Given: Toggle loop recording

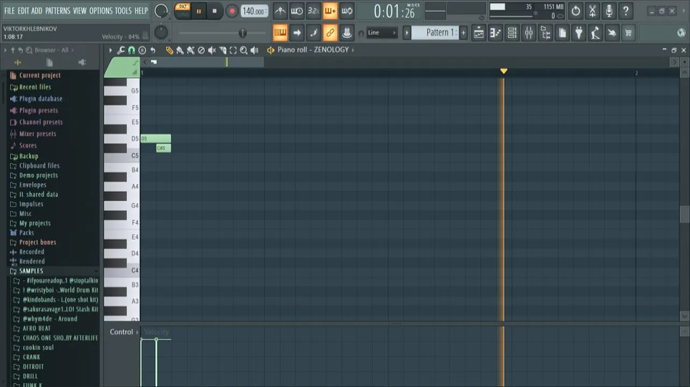Looking at the screenshot, I should [347, 11].
